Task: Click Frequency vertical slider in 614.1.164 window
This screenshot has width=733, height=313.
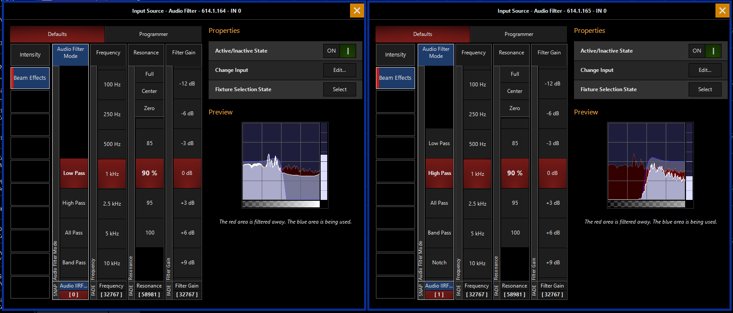Action: pos(93,173)
